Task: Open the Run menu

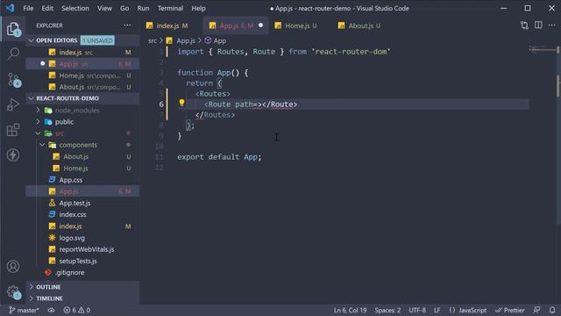Action: tap(143, 8)
